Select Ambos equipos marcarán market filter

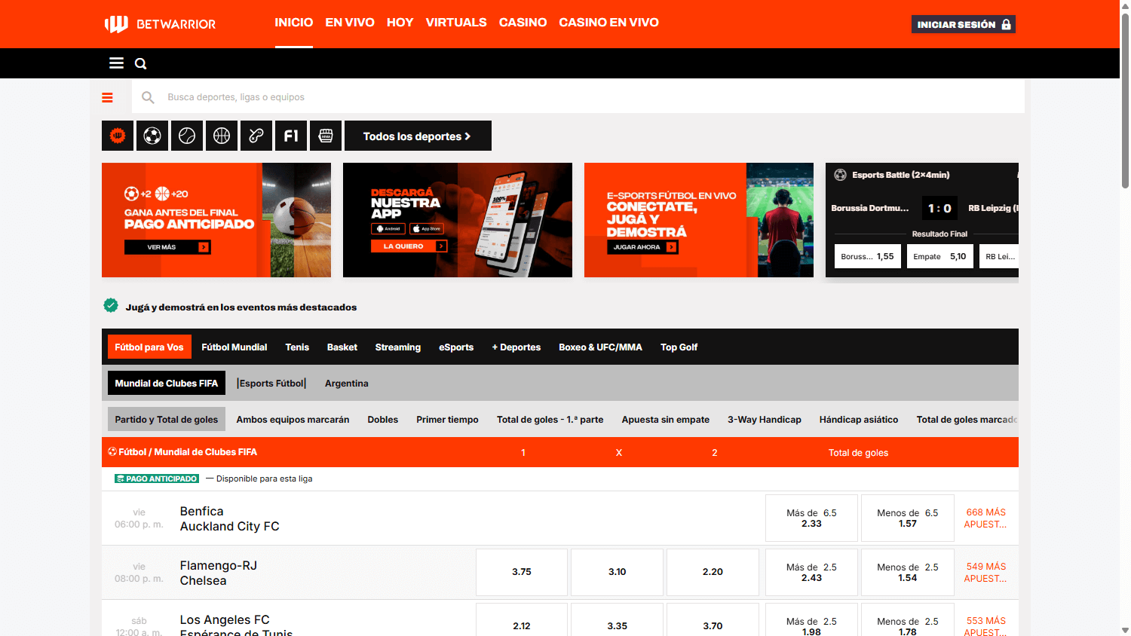(x=293, y=420)
